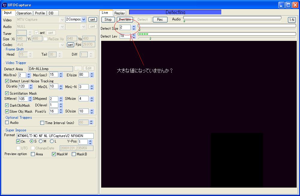Image resolution: width=300 pixels, height=196 pixels.
Task: Enable the Audio optional trigger
Action: (x=7, y=123)
